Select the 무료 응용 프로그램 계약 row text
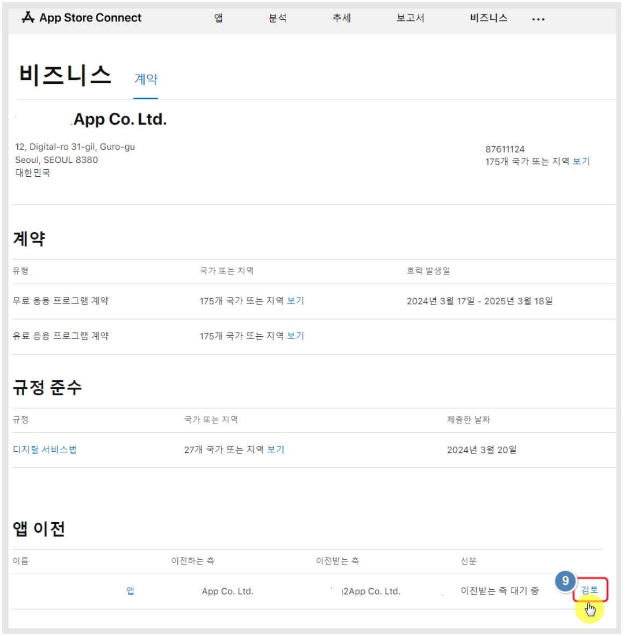This screenshot has height=636, width=625. 61,301
